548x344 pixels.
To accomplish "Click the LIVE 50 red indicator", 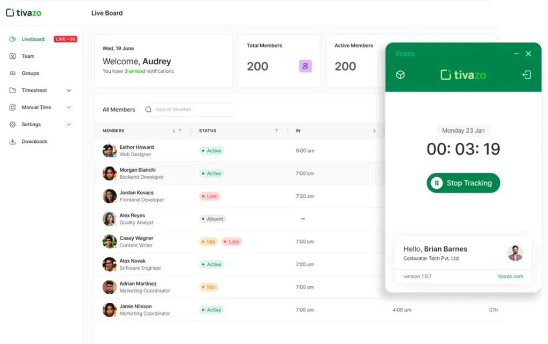I will pos(65,39).
